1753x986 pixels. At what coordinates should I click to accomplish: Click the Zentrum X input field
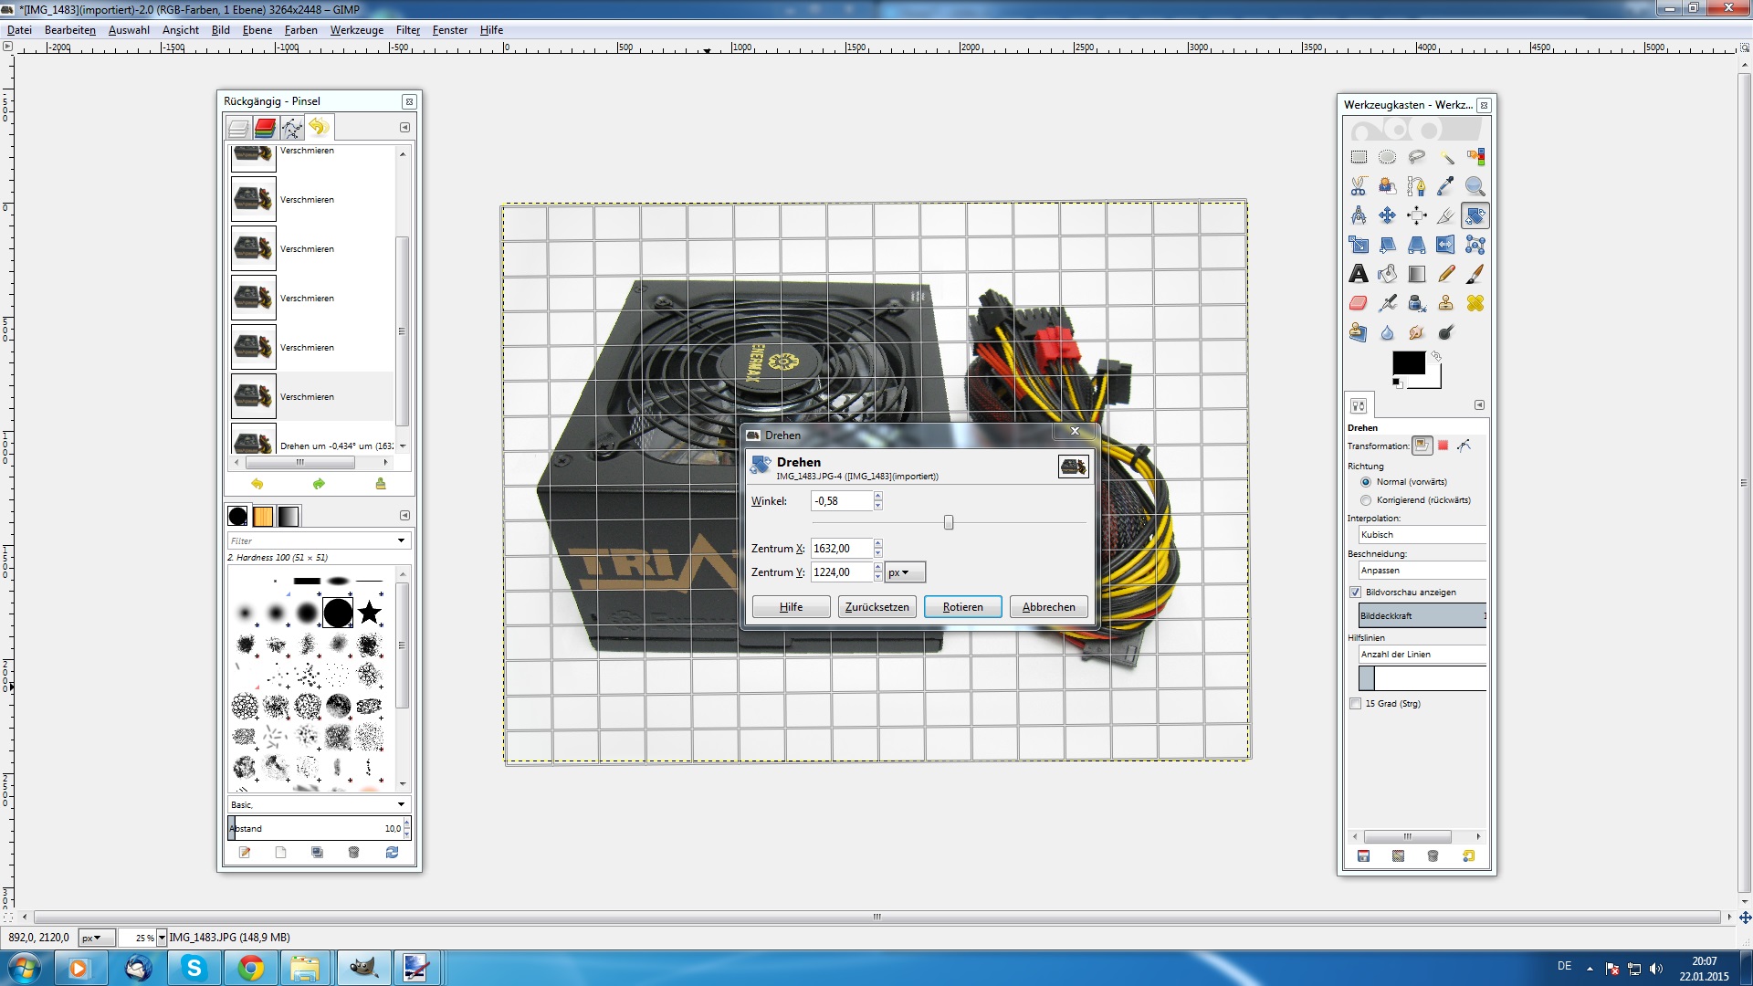(842, 549)
